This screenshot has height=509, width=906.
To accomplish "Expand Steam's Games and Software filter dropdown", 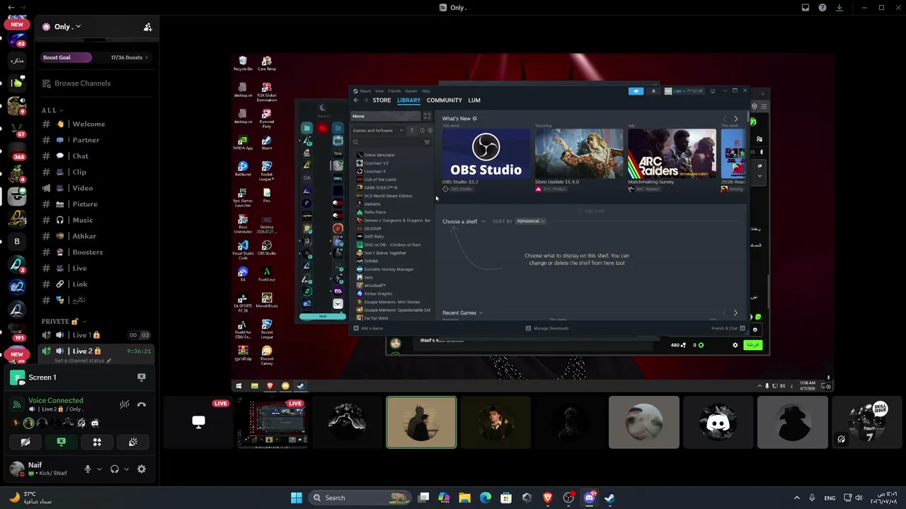I will (x=378, y=130).
